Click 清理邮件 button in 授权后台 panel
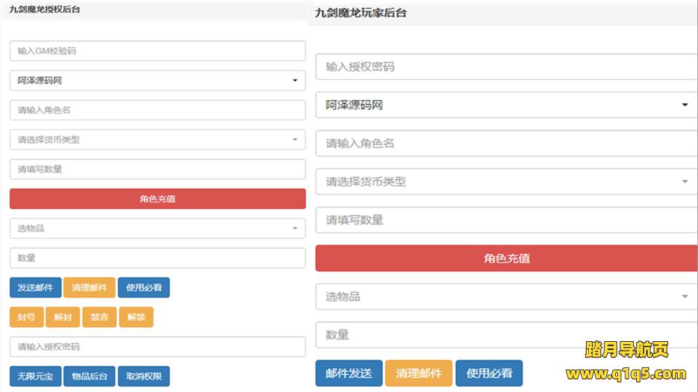 point(89,287)
